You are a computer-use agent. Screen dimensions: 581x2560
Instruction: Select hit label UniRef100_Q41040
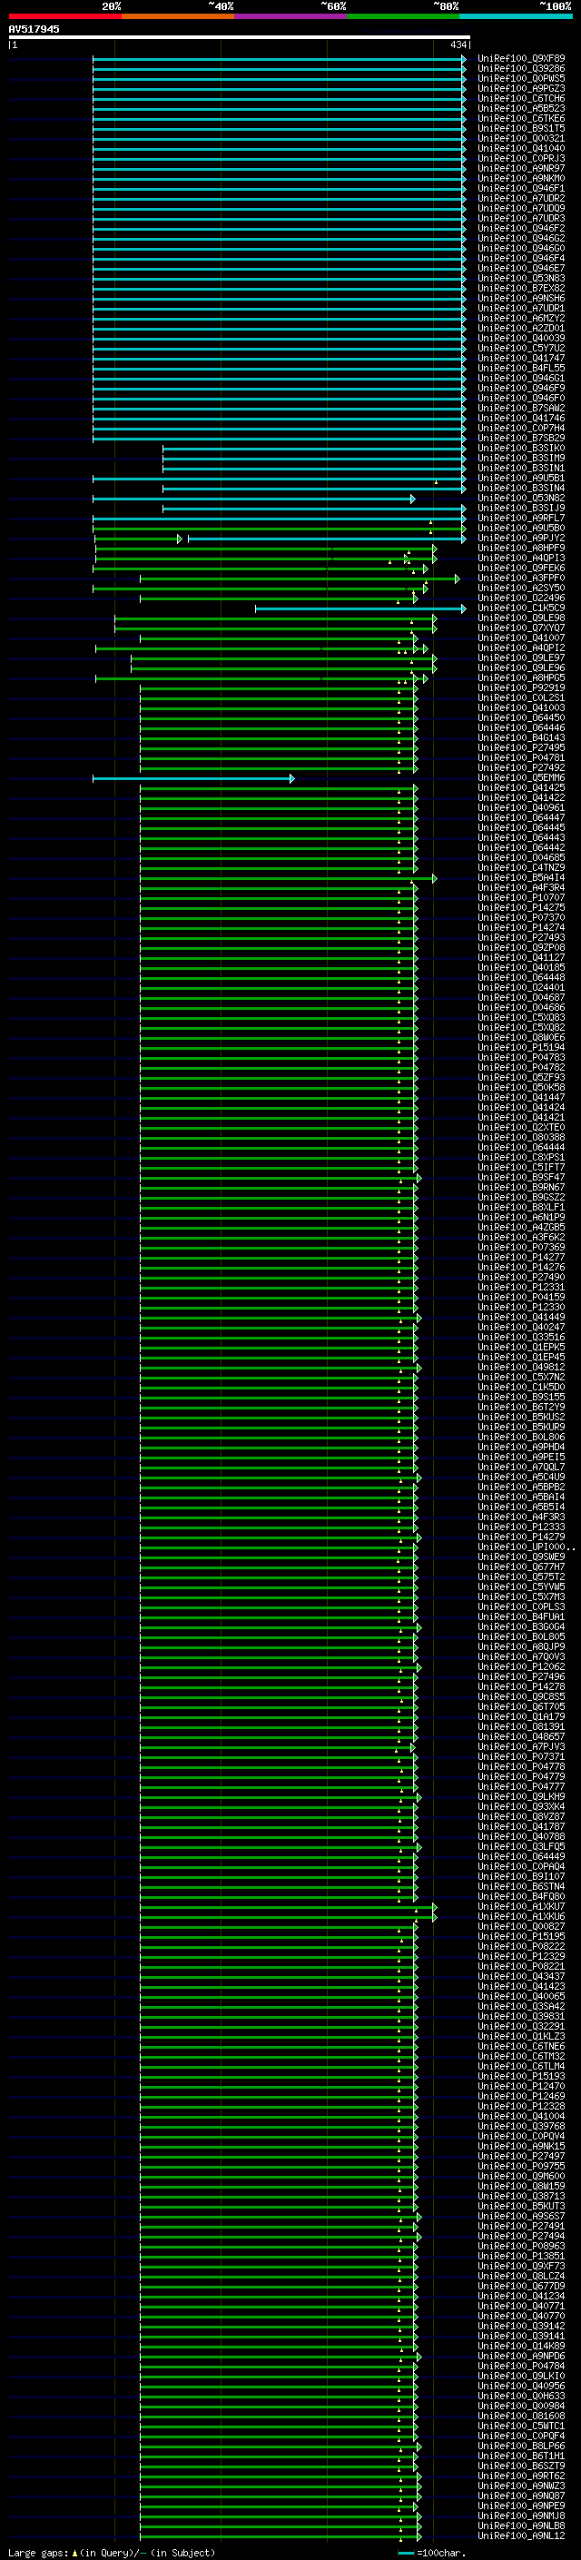point(521,148)
